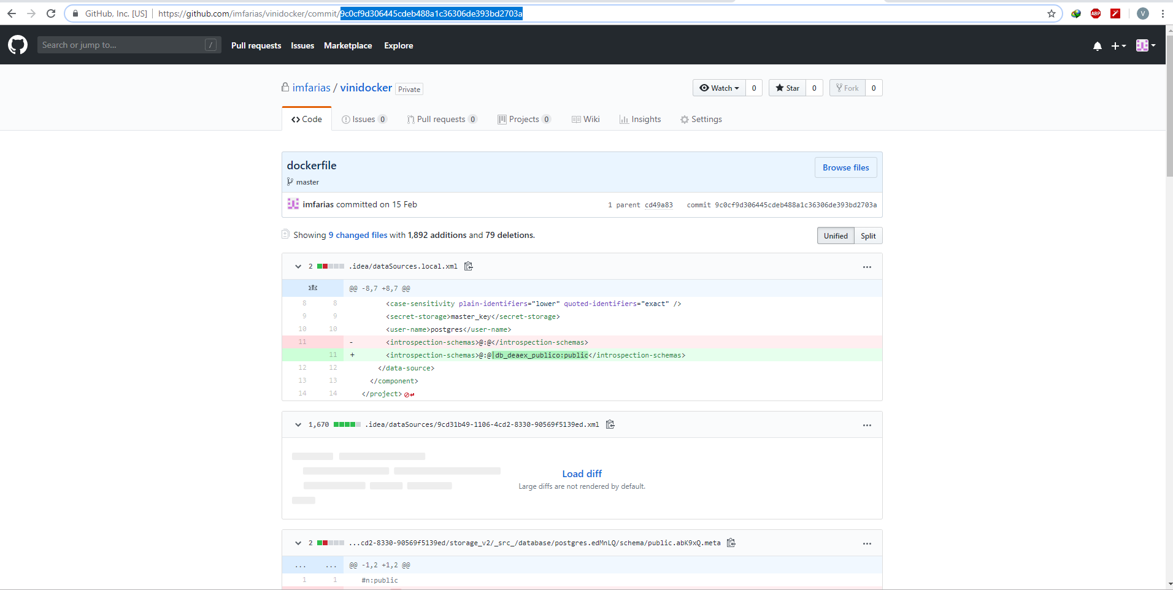Viewport: 1173px width, 590px height.
Task: Copy path of dataSources.local.xml
Action: 469,266
